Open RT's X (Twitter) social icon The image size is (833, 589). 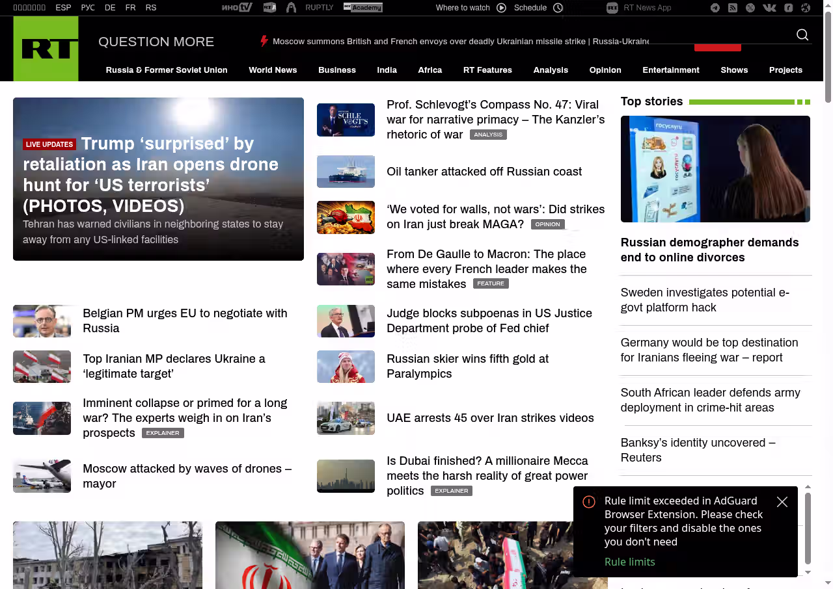click(x=750, y=8)
